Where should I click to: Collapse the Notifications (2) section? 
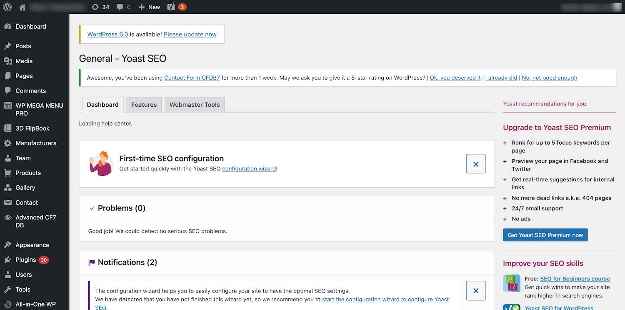click(287, 262)
